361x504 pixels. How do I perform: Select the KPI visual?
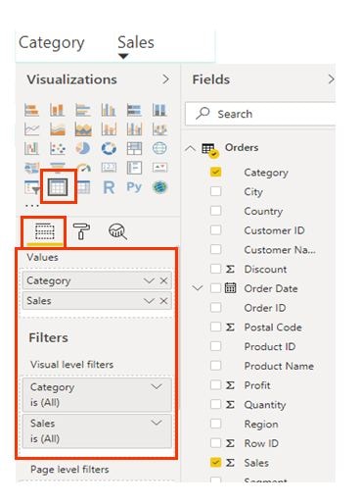[159, 168]
